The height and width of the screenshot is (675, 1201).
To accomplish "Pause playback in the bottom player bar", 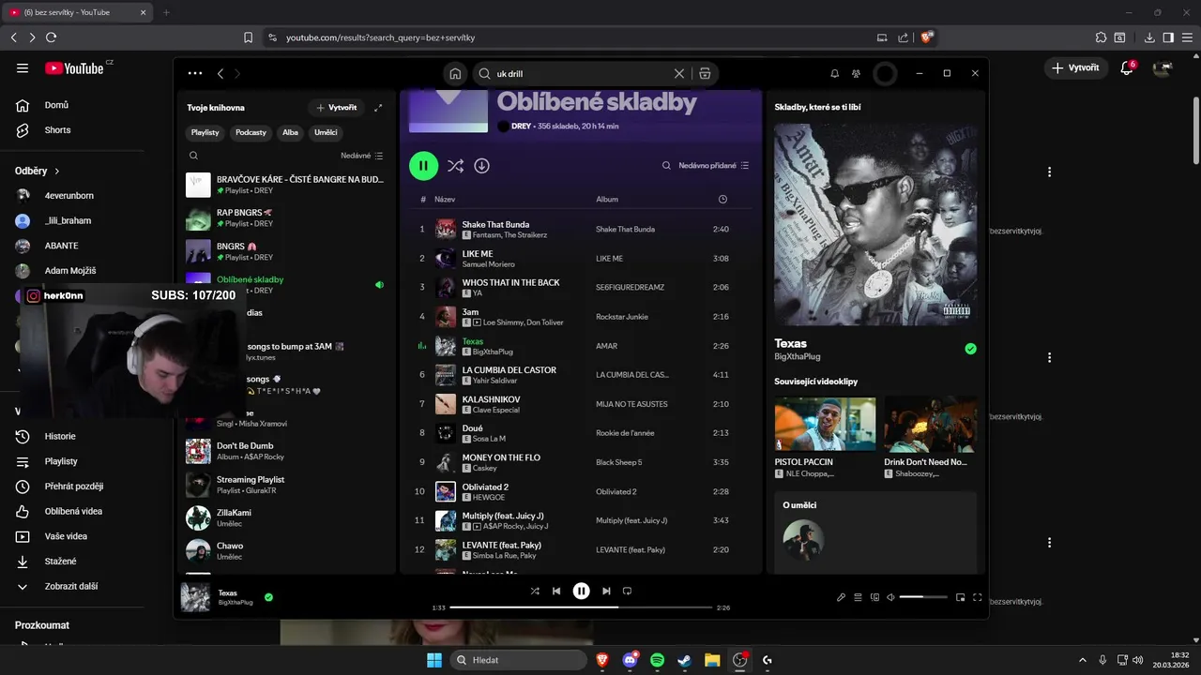I will point(582,591).
